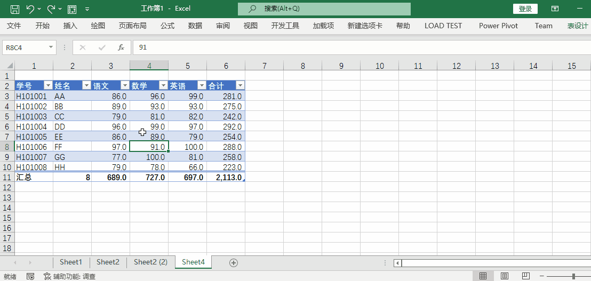This screenshot has width=591, height=281.
Task: Click the Redo arrow icon
Action: [x=51, y=9]
